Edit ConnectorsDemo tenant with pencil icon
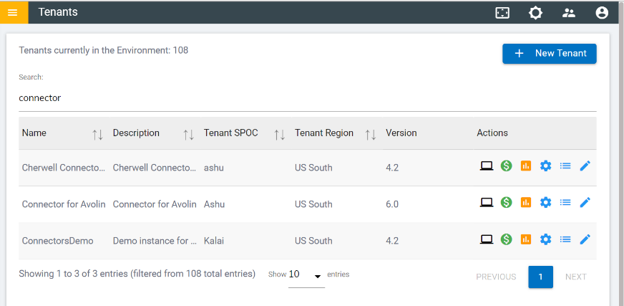Image resolution: width=624 pixels, height=306 pixels. tap(585, 239)
